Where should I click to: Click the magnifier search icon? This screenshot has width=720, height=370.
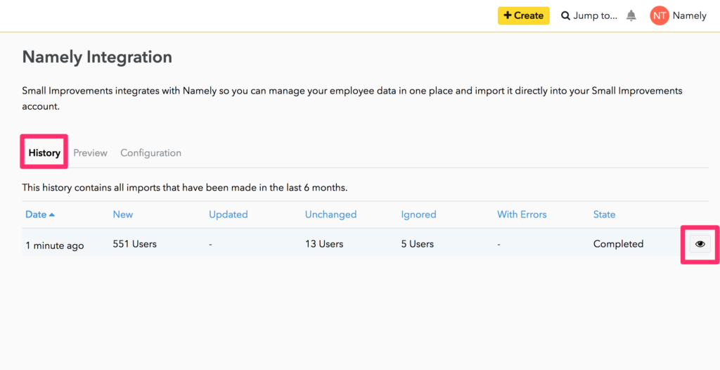[x=565, y=15]
